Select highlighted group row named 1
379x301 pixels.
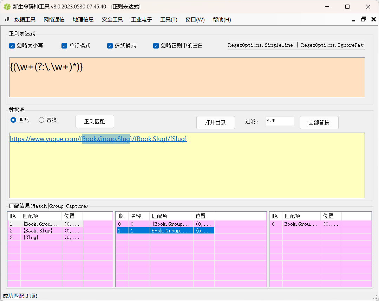165,231
